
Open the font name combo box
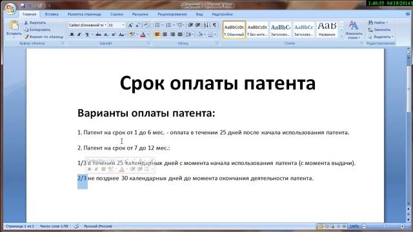pos(88,25)
